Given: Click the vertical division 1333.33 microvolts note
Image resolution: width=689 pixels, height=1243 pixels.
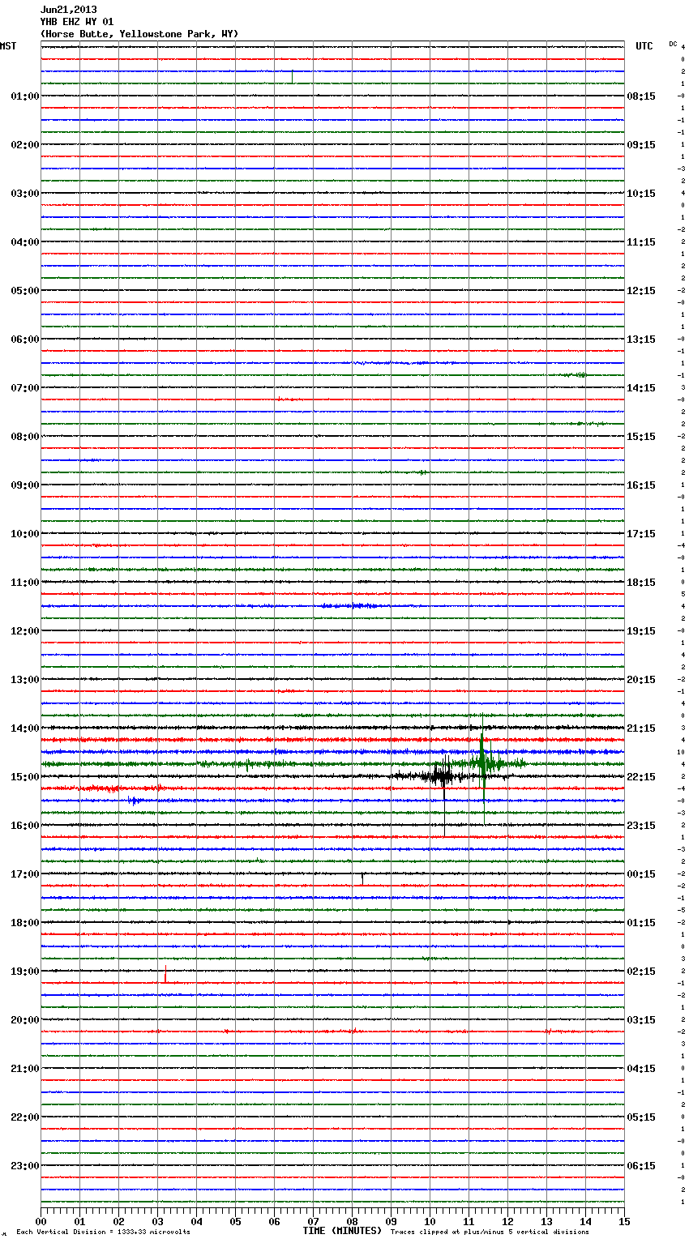Looking at the screenshot, I should [103, 1232].
